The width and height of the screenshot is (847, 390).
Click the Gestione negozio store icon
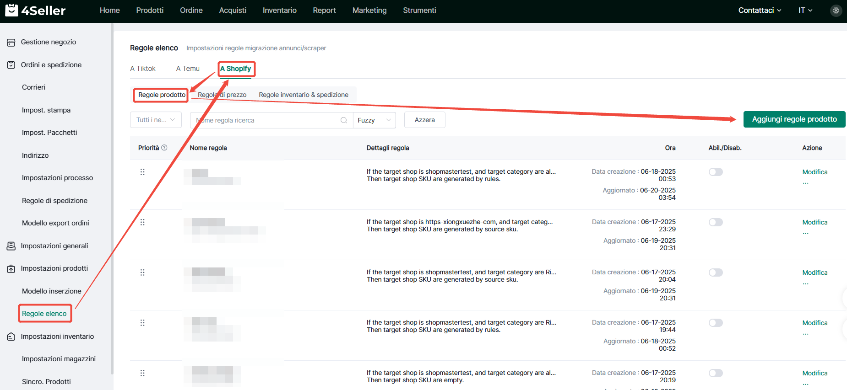coord(11,43)
